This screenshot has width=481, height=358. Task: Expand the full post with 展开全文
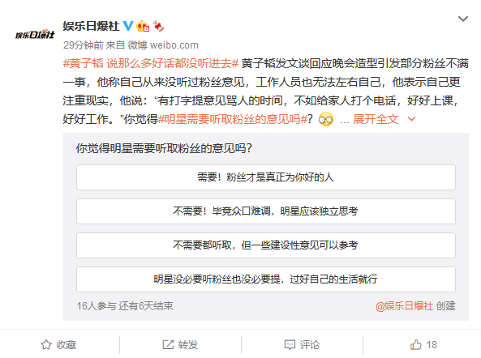(x=376, y=119)
